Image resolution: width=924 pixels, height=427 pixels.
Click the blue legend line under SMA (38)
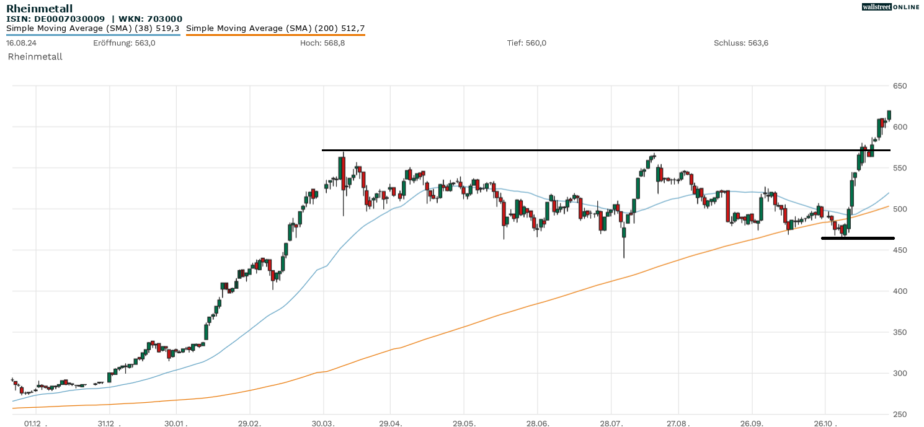coord(93,35)
